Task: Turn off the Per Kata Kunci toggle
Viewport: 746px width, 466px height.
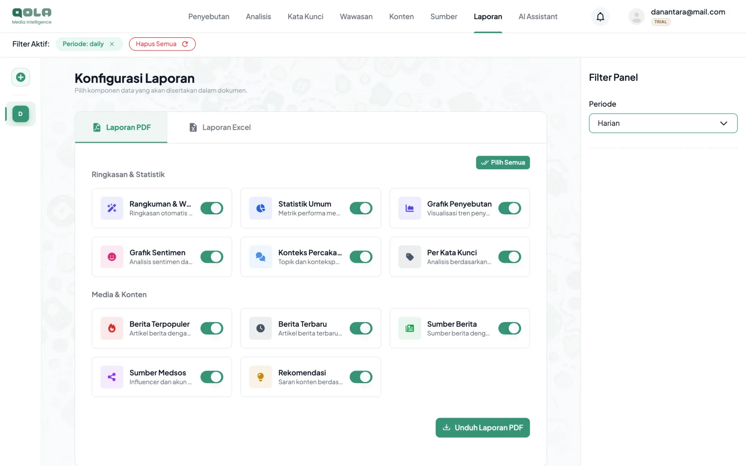Action: [510, 257]
